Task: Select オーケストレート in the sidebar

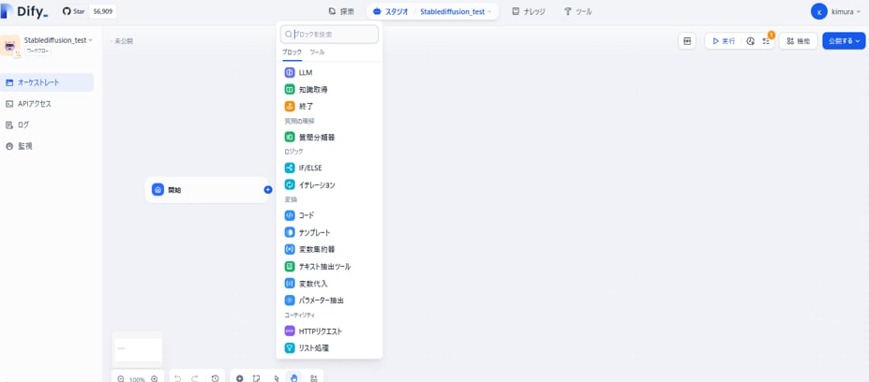Action: click(47, 82)
